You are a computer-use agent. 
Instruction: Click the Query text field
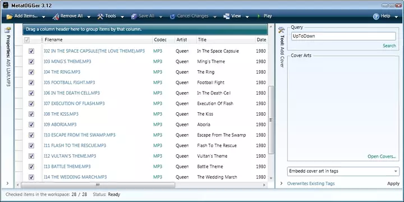point(343,36)
